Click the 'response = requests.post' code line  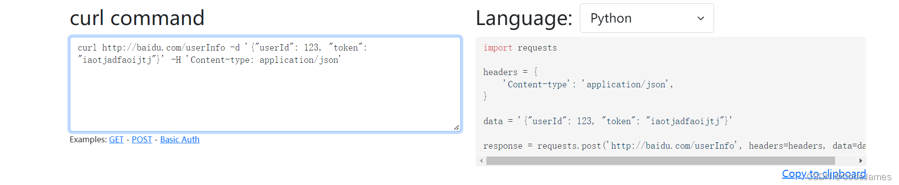tap(674, 146)
